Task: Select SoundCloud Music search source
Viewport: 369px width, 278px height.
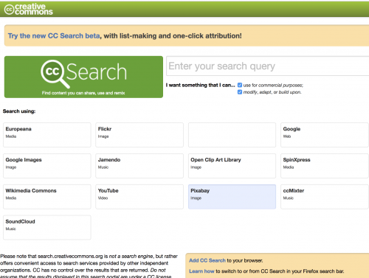Action: point(47,228)
